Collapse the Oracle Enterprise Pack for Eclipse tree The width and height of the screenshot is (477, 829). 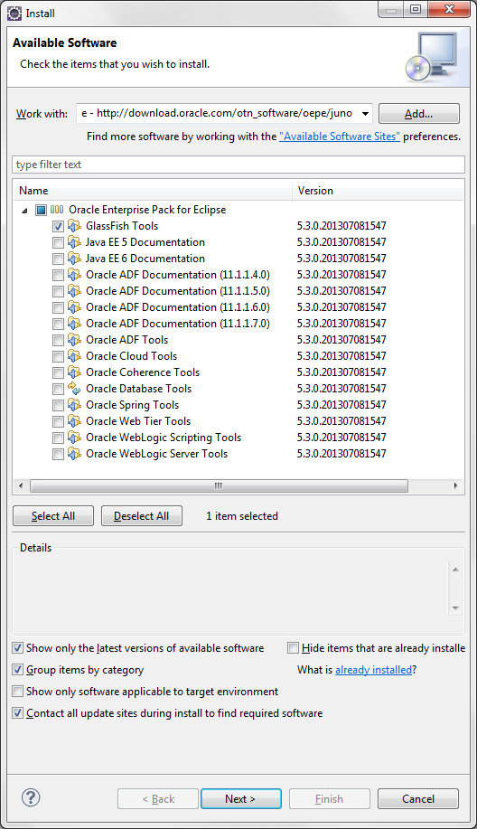point(24,211)
